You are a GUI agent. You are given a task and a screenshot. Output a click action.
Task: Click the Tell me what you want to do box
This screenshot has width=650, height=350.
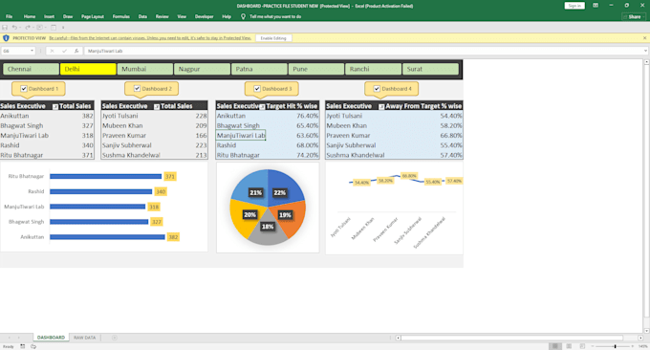click(275, 16)
